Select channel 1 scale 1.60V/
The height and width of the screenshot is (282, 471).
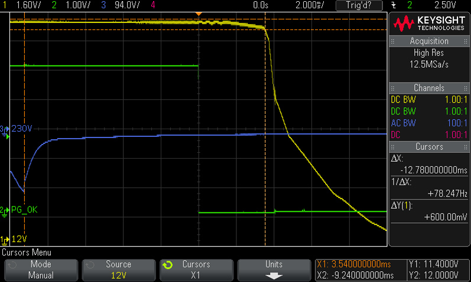tap(28, 5)
